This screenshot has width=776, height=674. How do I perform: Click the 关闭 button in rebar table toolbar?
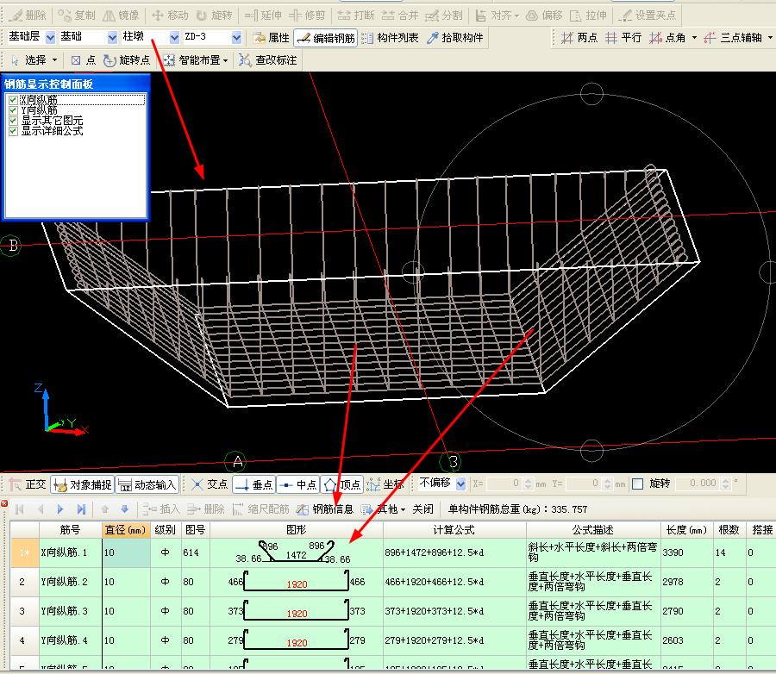pos(422,509)
